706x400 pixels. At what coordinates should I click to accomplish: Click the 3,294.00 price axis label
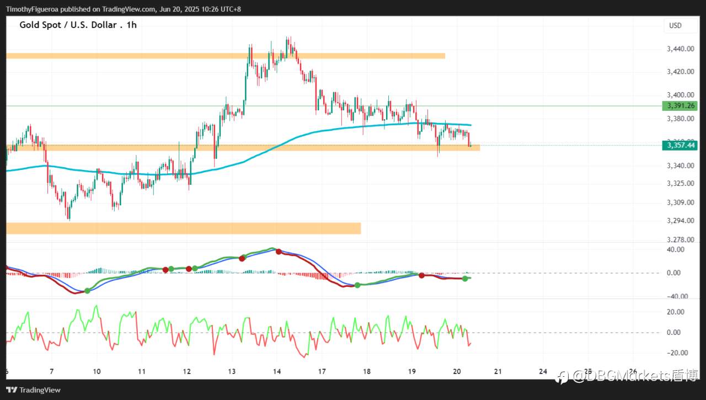pyautogui.click(x=680, y=221)
